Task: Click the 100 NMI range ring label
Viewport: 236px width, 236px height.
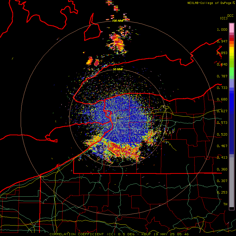Action: (118, 21)
